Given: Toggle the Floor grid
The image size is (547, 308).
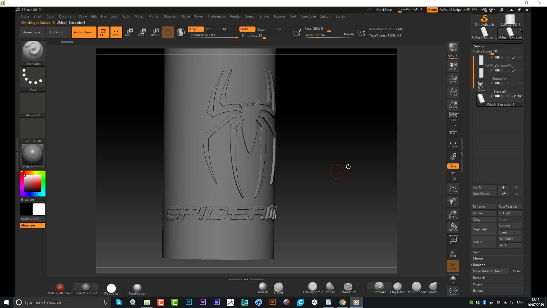Looking at the screenshot, I should [x=453, y=131].
